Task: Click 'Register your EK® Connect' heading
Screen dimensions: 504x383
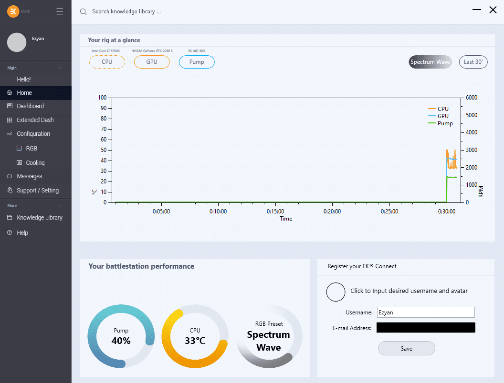Action: tap(362, 266)
